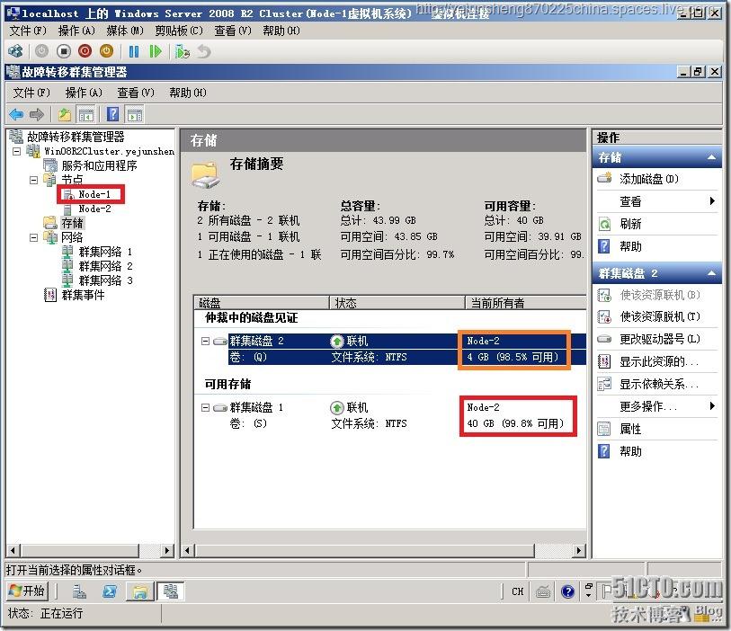
Task: Select Node-1 in the tree
Action: 94,194
